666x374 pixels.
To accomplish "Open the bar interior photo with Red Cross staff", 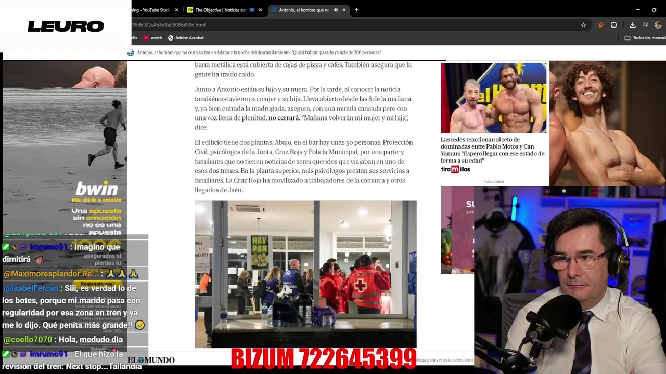I will point(305,274).
